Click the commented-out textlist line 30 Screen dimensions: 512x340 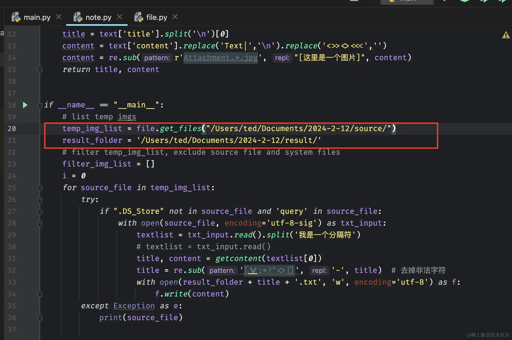(x=204, y=247)
